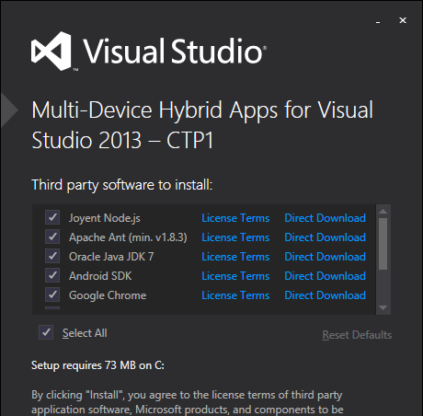The image size is (423, 416).
Task: Toggle the Select All checkbox
Action: (x=46, y=332)
